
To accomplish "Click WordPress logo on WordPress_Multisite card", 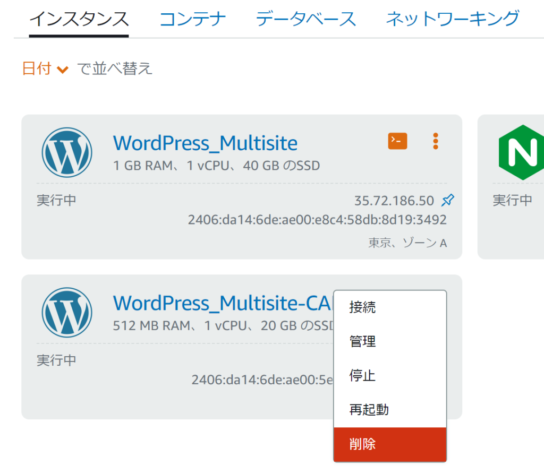I will (67, 152).
